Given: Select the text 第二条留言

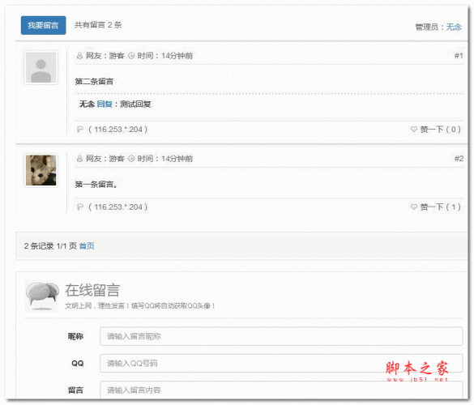Looking at the screenshot, I should point(94,81).
